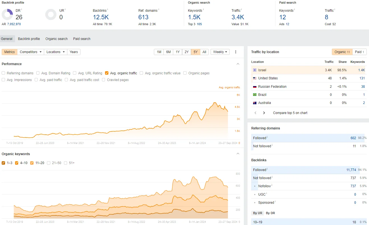Collapse the Performance section
This screenshot has height=225, width=369.
(x=238, y=64)
